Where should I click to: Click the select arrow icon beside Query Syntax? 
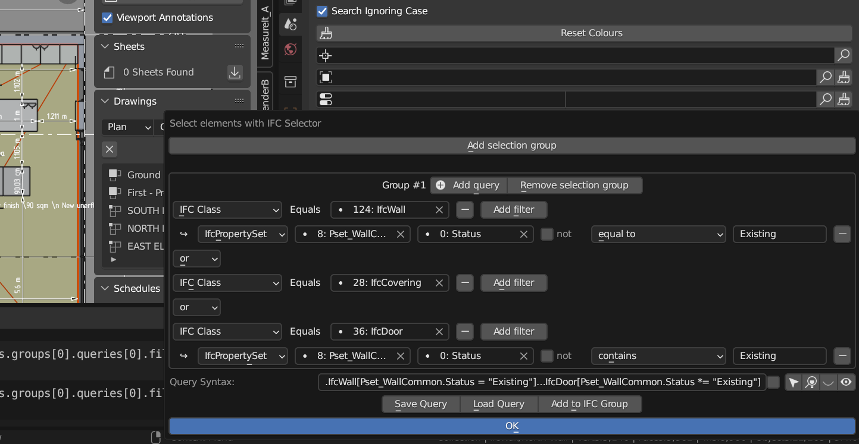click(793, 382)
